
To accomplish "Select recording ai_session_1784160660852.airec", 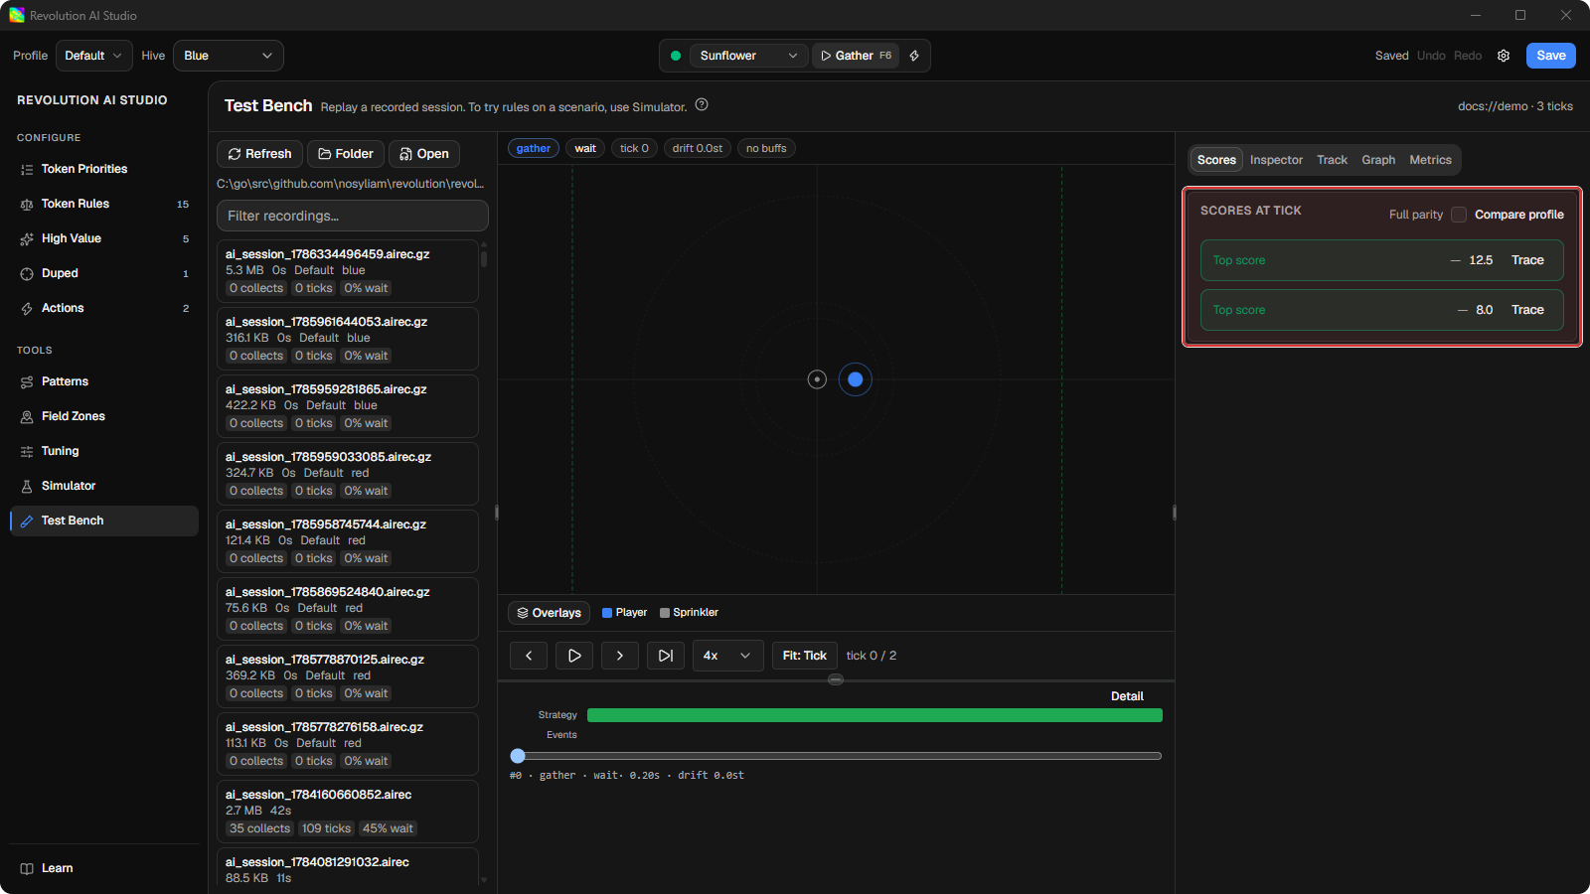I will [x=348, y=812].
